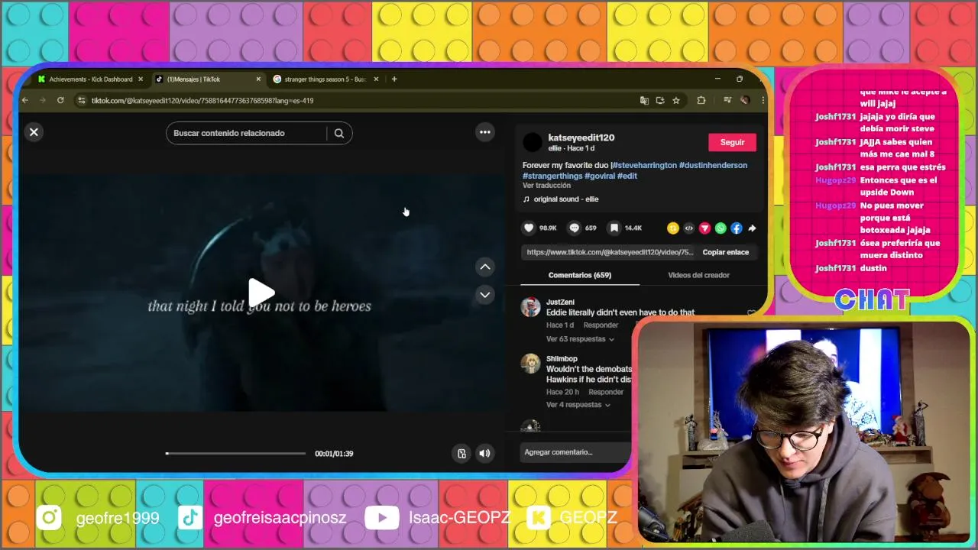Viewport: 978px width, 550px height.
Task: Reply to Shlimbop's comment with Responder
Action: (606, 392)
